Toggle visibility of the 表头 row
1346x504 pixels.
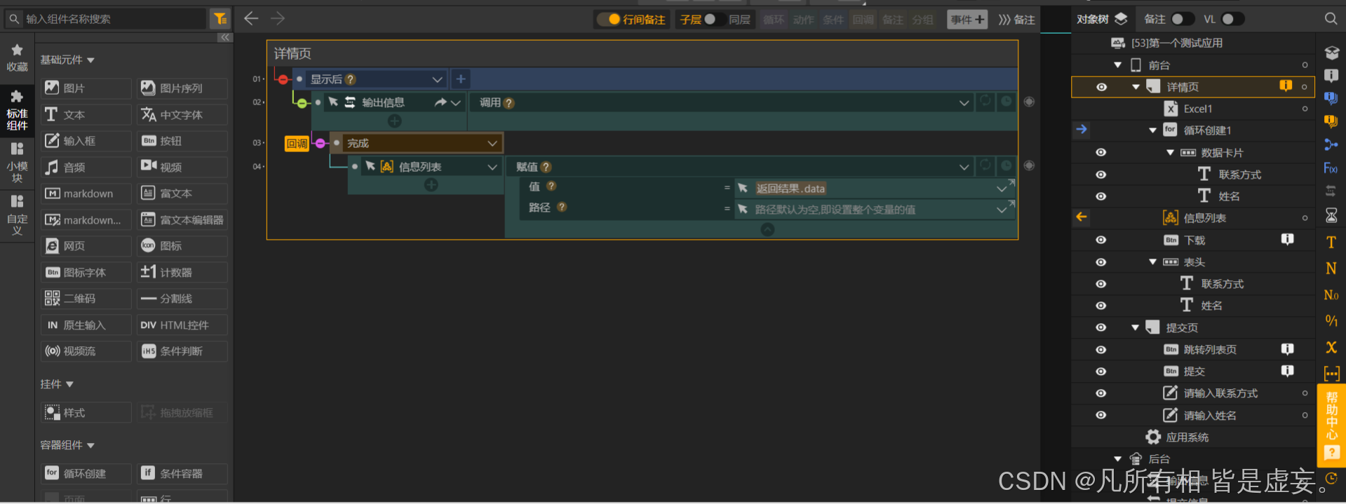1101,262
